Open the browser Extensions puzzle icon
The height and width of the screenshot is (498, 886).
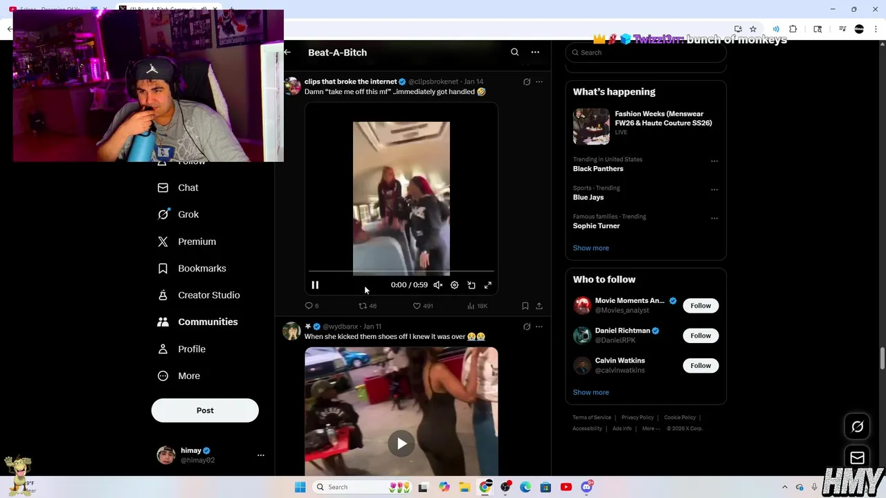[x=793, y=29]
